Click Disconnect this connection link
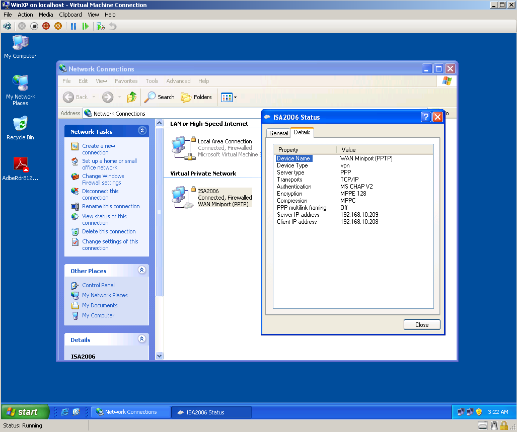 (x=100, y=195)
